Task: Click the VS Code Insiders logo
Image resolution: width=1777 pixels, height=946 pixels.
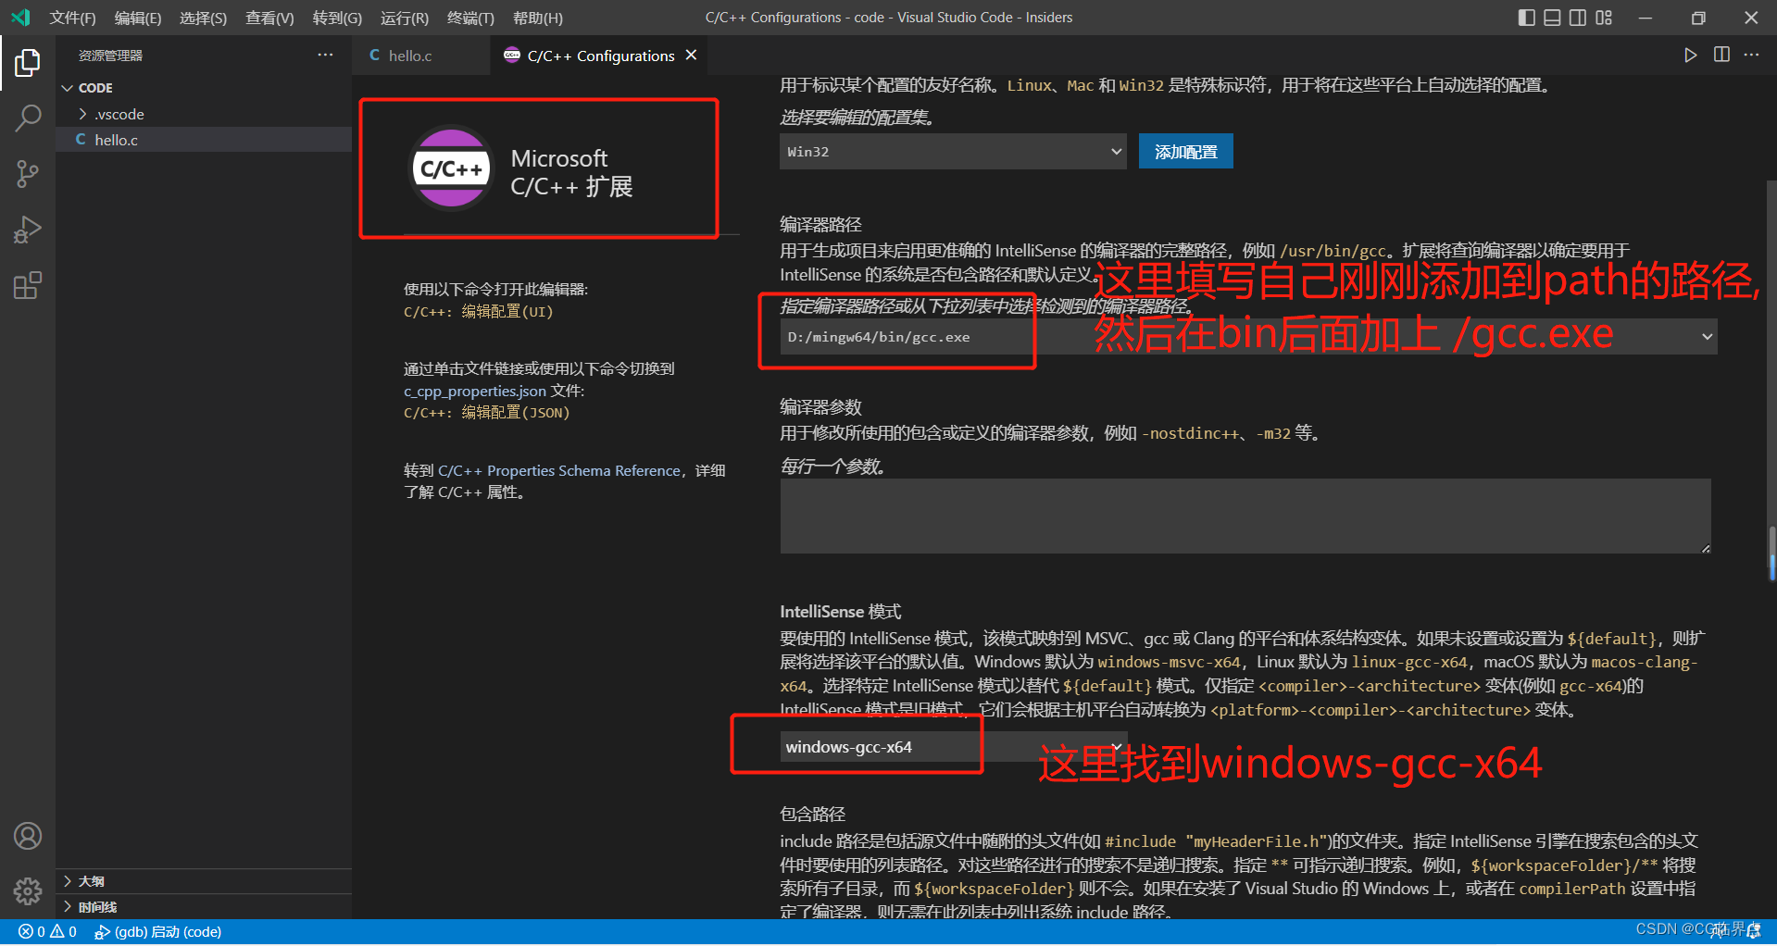Action: click(x=20, y=18)
